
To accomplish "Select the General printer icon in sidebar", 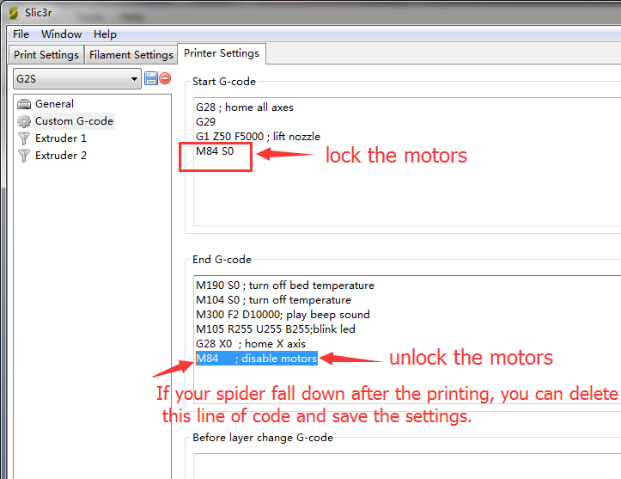I will (24, 104).
